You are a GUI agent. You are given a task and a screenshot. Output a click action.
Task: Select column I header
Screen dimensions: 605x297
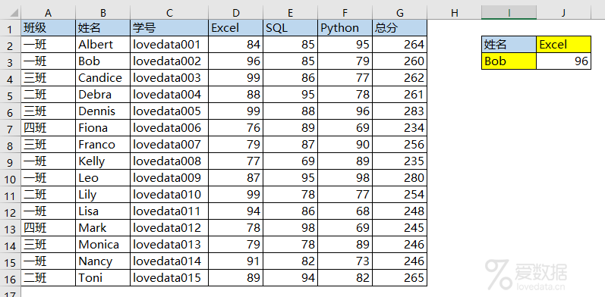(x=509, y=13)
